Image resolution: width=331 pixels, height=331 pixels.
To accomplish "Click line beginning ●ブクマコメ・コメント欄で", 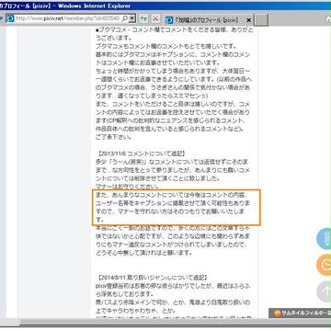I will point(174,30).
